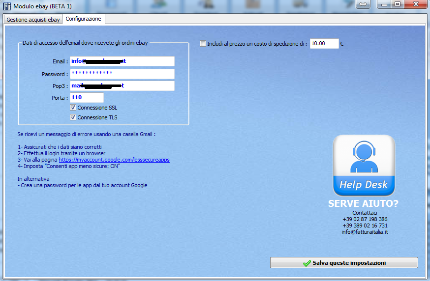Click the double-arrow title bar button
The image size is (430, 281).
[x=363, y=4]
